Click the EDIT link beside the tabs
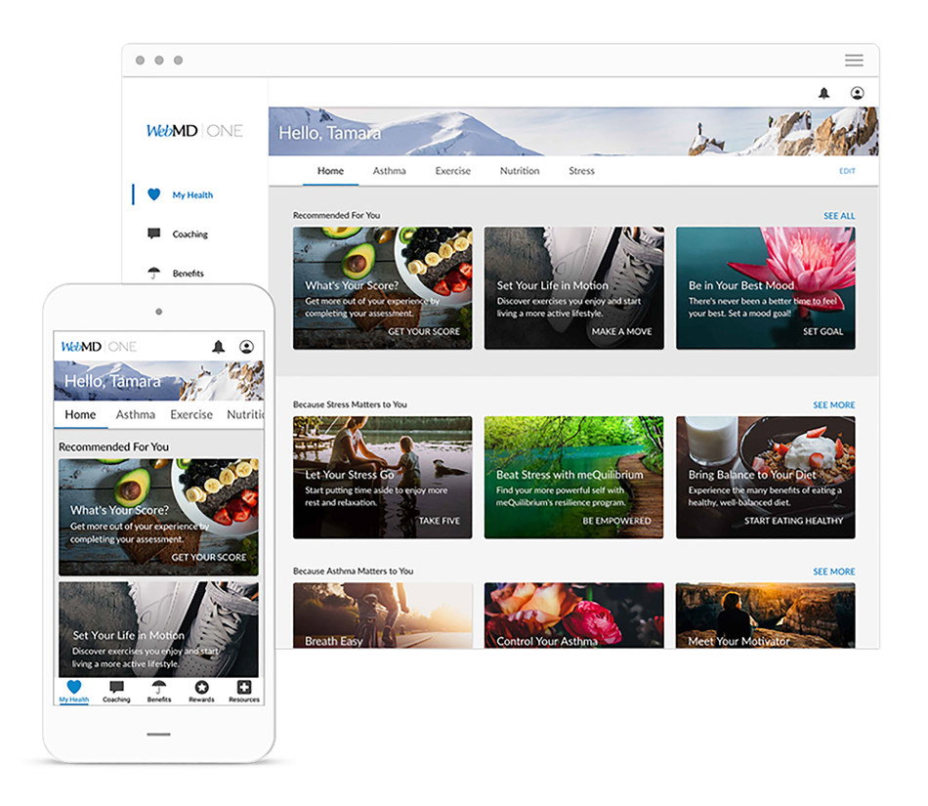Image resolution: width=928 pixels, height=806 pixels. point(847,171)
